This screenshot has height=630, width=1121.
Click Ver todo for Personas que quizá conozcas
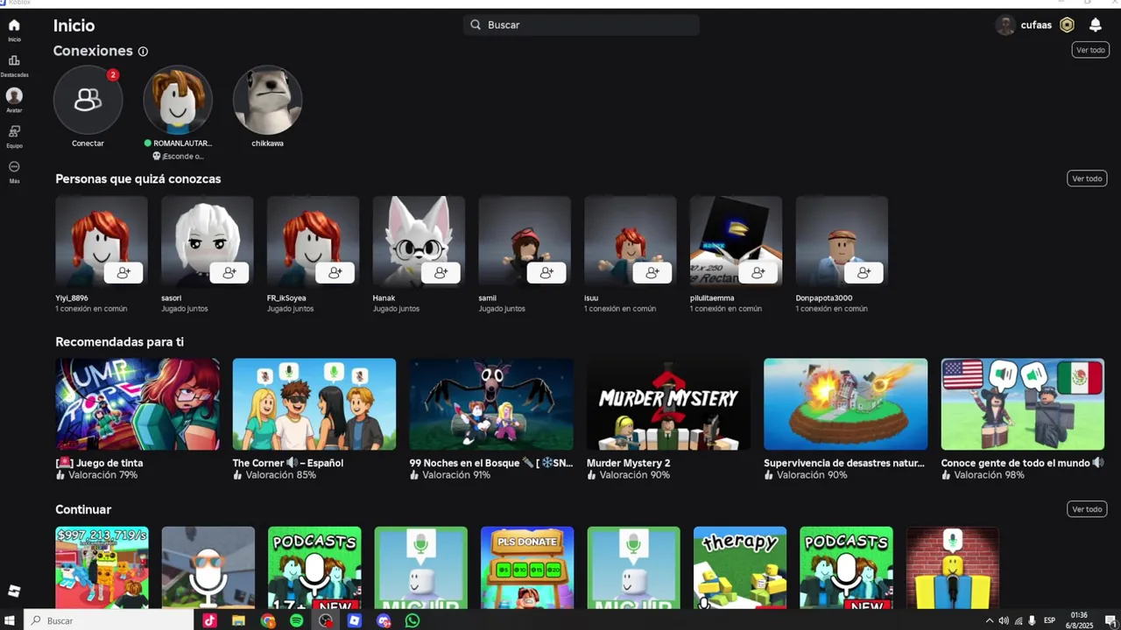1087,178
